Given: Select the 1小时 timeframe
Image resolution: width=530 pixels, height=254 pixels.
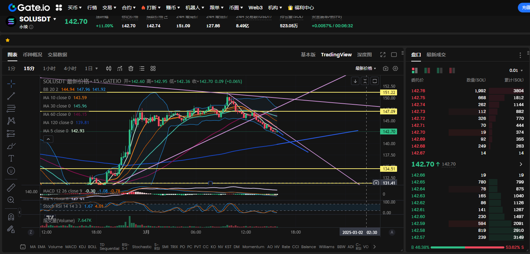Looking at the screenshot, I should (49, 68).
